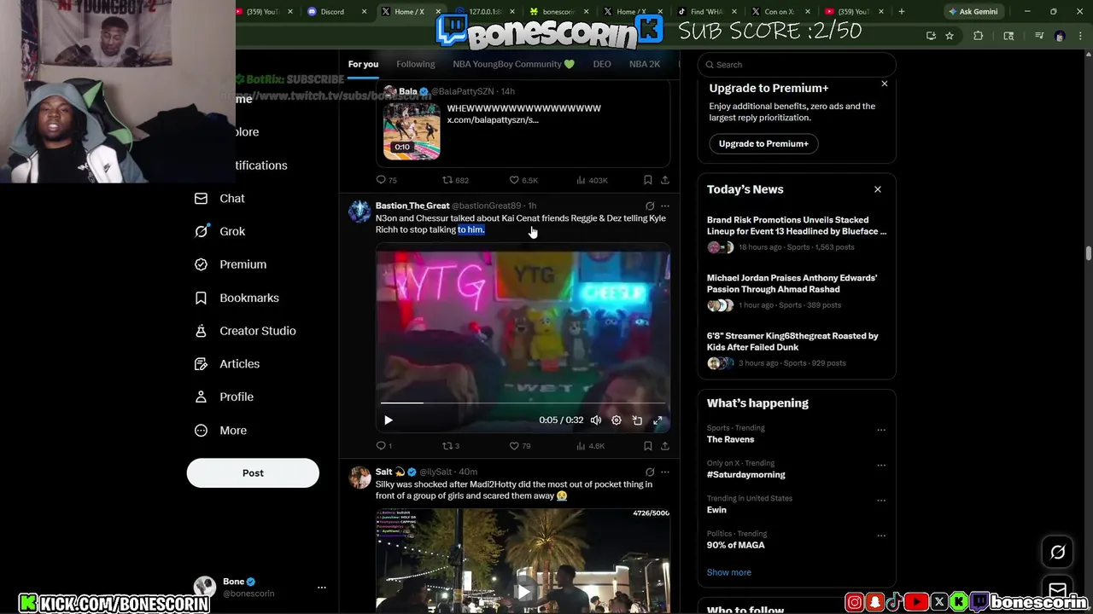Dismiss the Upgrade to Premium+ card

coord(885,84)
